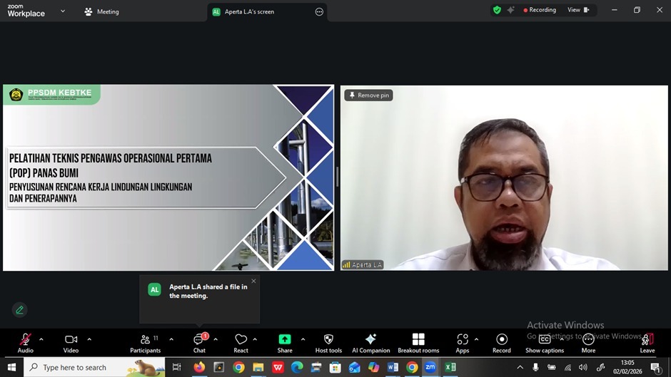Toggle Show captions
671x377 pixels.
click(x=545, y=342)
